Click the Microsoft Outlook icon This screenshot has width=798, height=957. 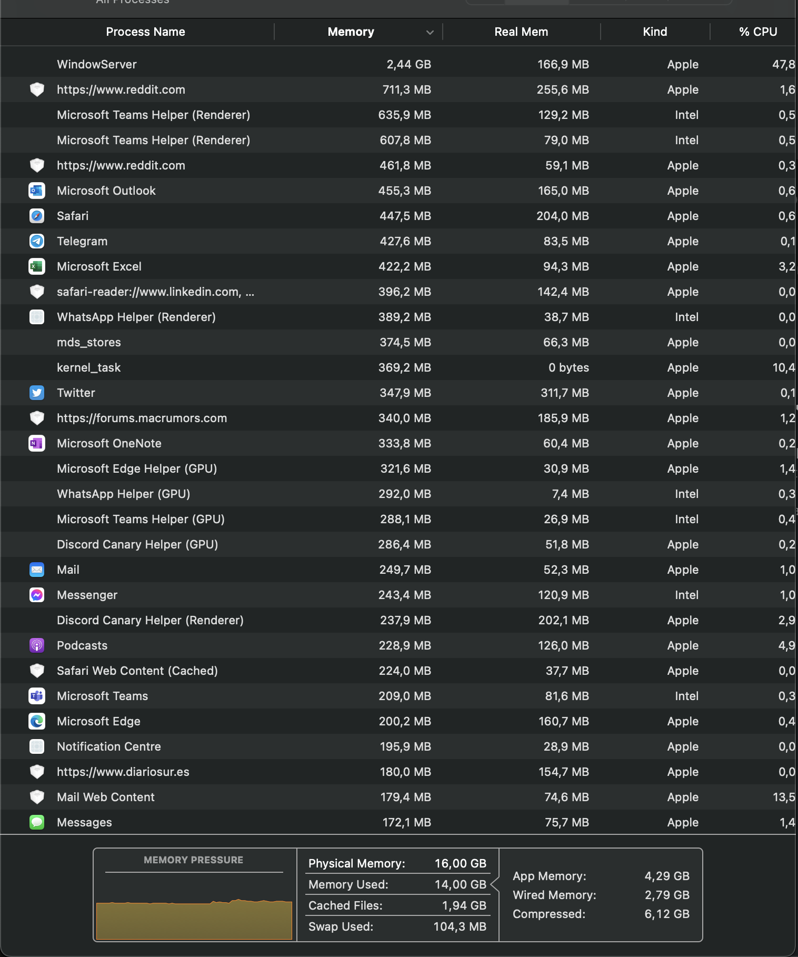[37, 191]
